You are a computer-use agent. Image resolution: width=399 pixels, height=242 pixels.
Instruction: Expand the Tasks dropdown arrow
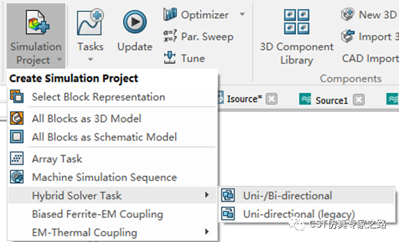[90, 60]
